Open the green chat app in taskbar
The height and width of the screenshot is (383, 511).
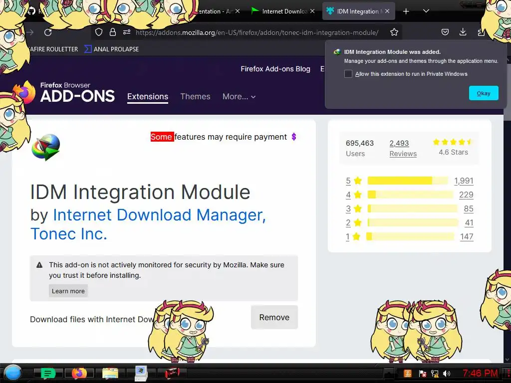pos(48,373)
